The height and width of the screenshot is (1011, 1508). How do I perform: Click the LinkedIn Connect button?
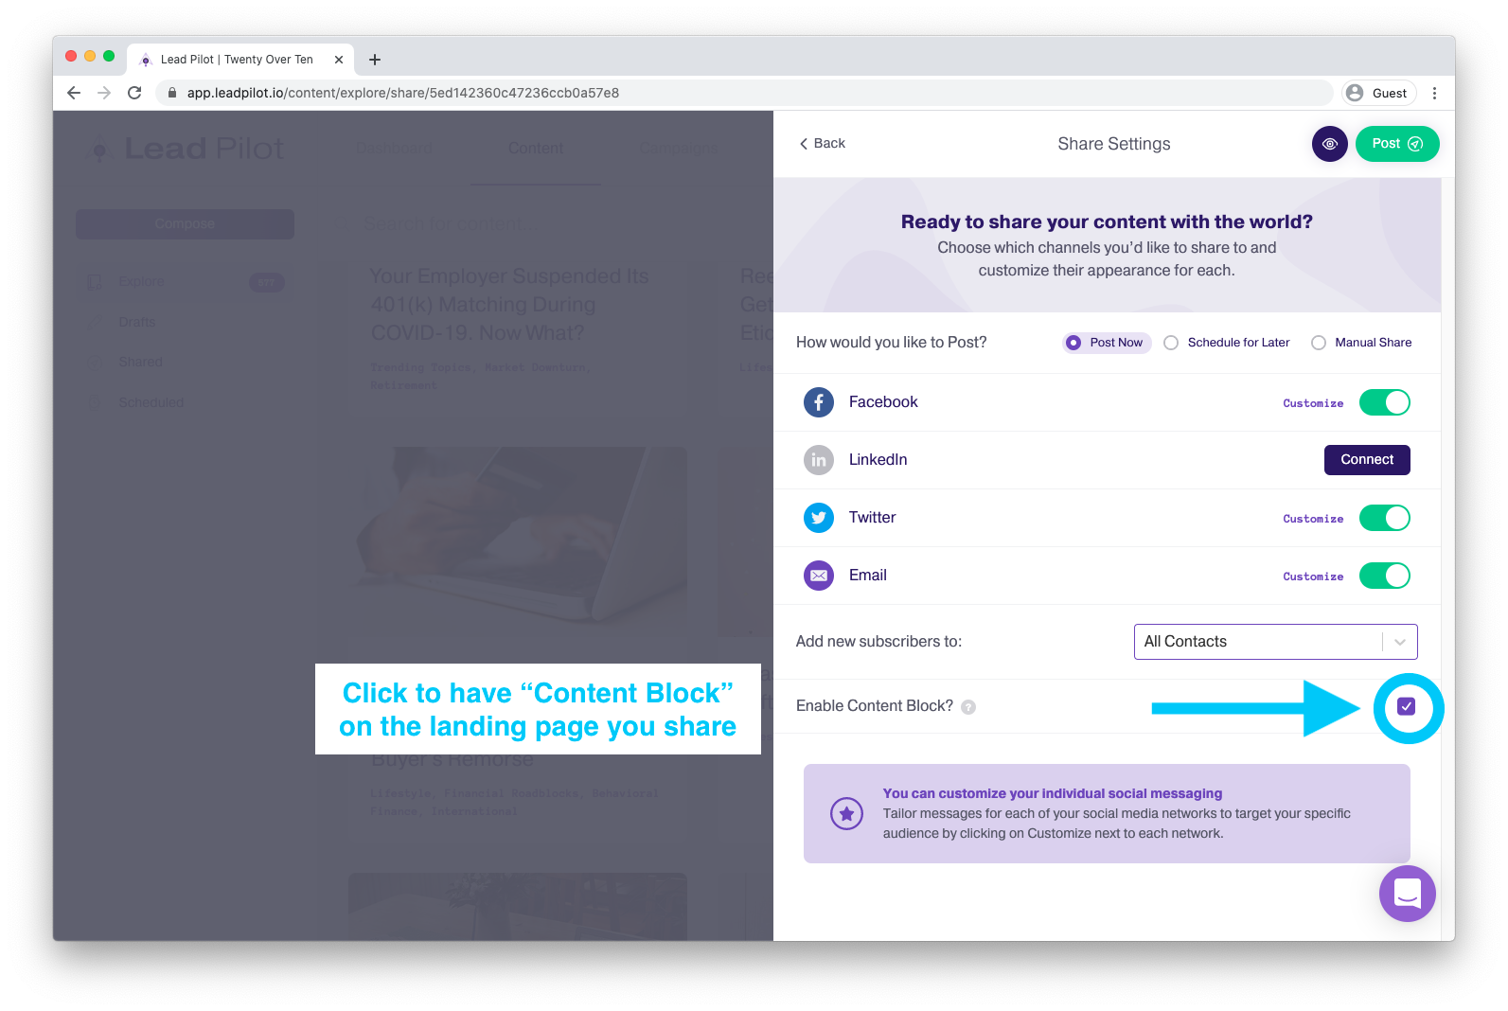coord(1367,460)
